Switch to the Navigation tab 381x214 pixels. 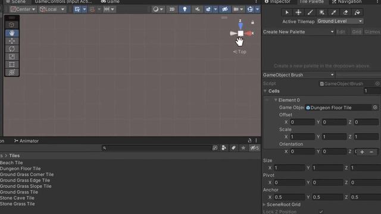[x=346, y=1]
